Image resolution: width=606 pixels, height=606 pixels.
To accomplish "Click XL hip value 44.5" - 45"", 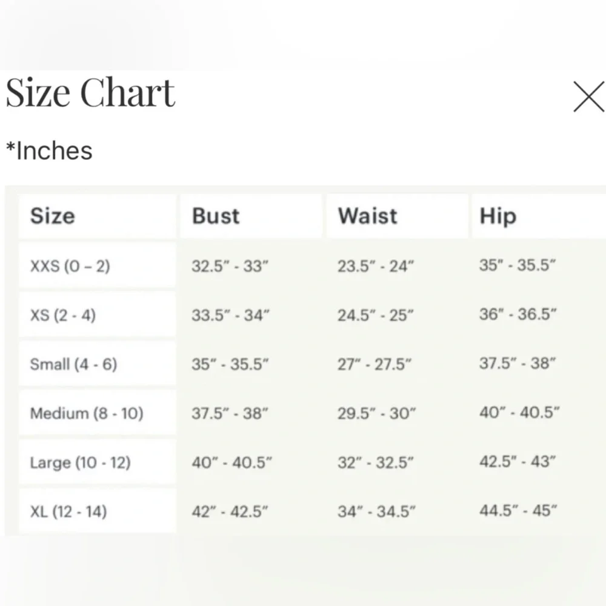I will [x=518, y=510].
